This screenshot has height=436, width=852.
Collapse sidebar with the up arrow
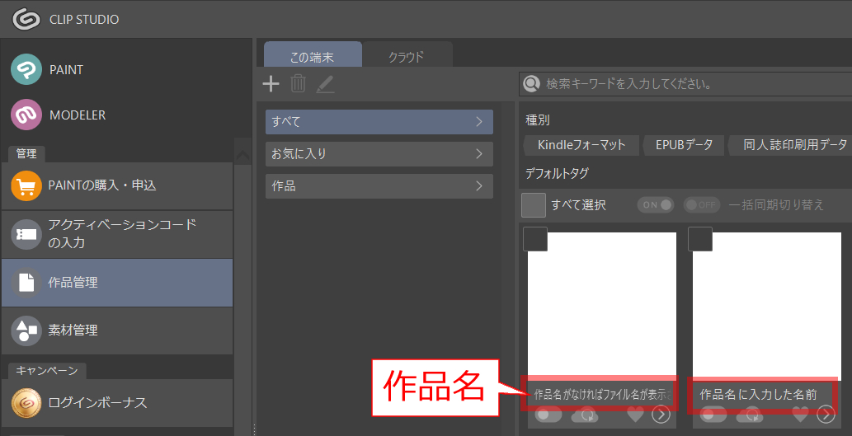coord(242,156)
